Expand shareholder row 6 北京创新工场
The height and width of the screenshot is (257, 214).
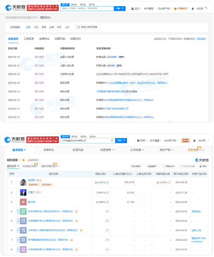(18, 231)
